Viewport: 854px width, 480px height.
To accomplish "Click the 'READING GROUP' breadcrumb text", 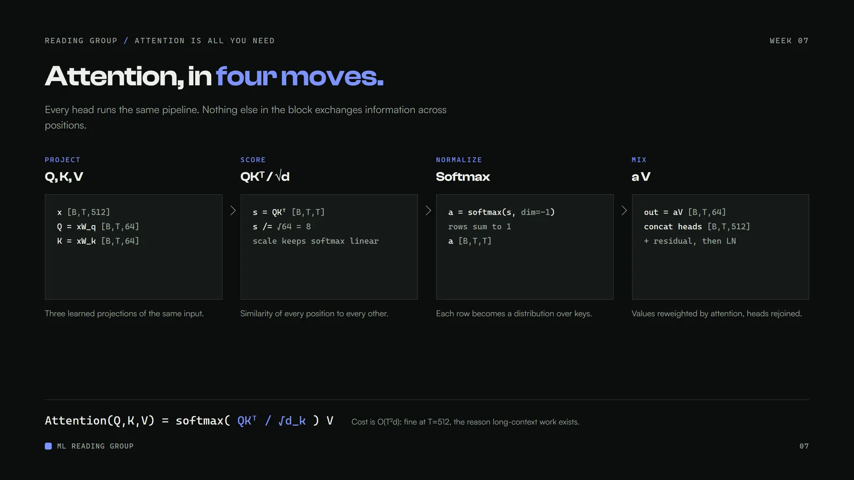I will tap(81, 41).
